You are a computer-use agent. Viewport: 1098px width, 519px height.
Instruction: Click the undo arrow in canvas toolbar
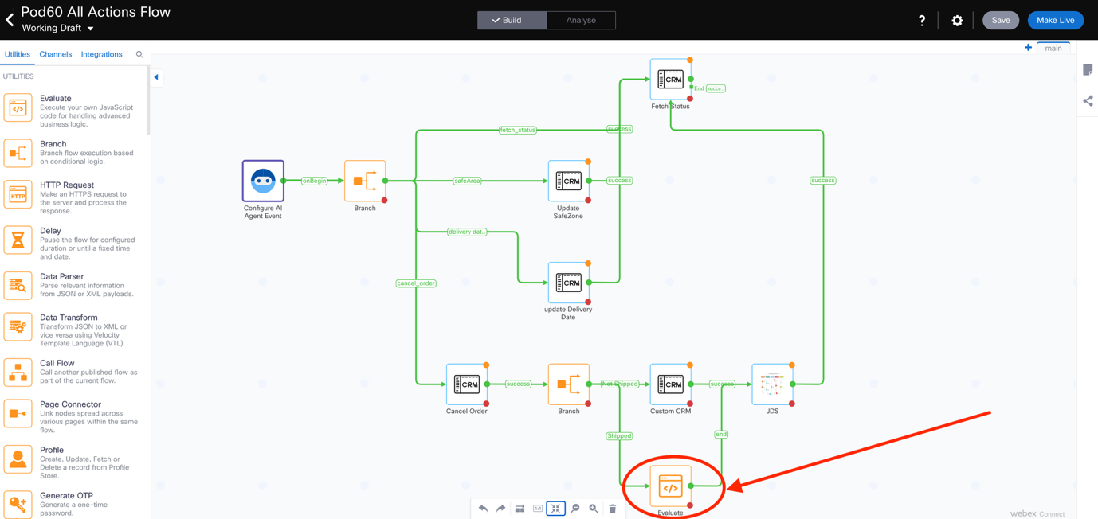point(483,509)
